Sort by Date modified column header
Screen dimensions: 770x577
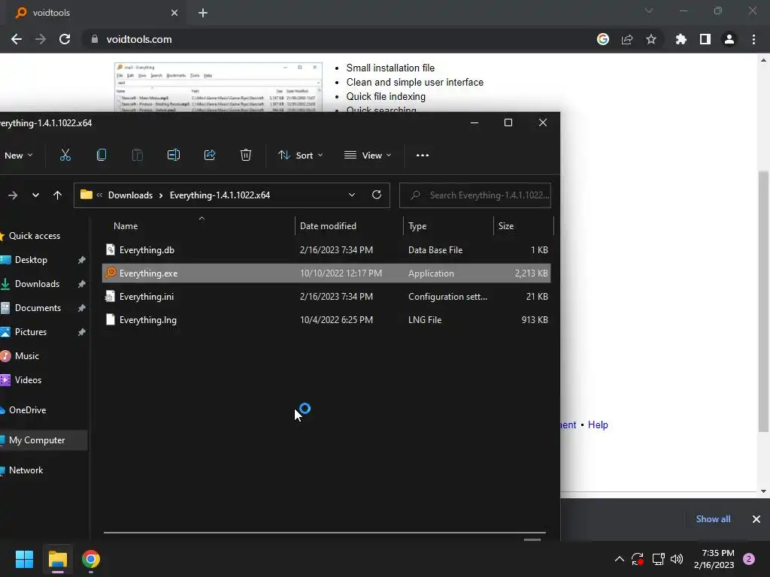click(x=349, y=225)
